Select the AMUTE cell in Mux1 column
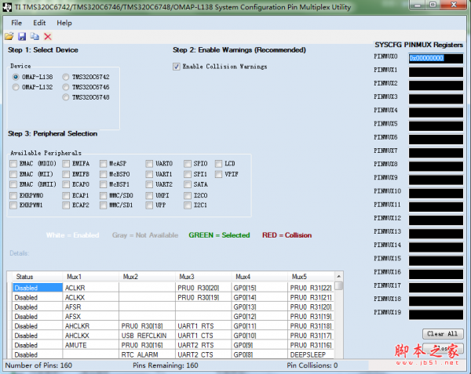Screen dimensions: 471x374 pyautogui.click(x=90, y=344)
